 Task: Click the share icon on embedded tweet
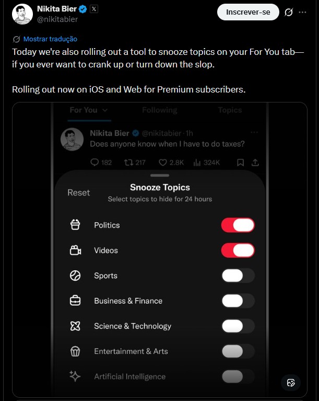[x=255, y=163]
